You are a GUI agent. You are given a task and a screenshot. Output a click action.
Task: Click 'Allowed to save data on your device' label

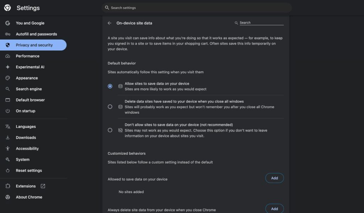(138, 179)
